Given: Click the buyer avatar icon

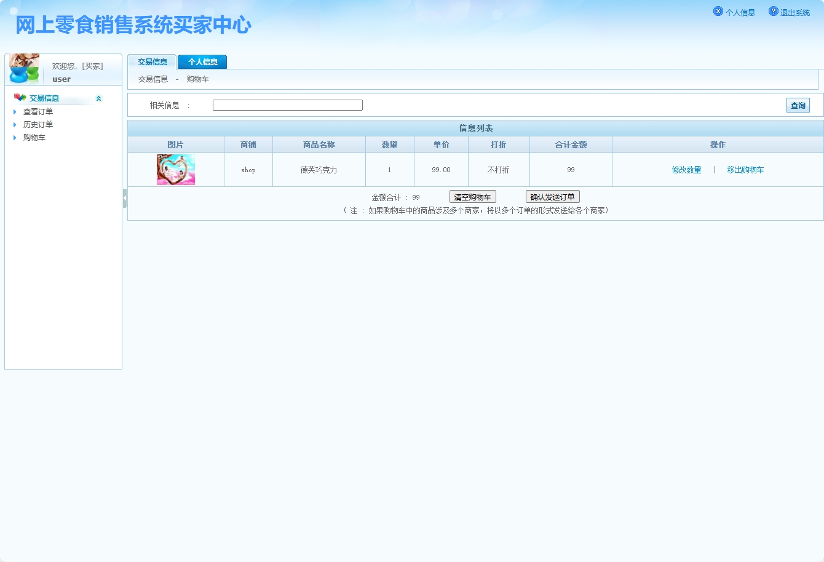Looking at the screenshot, I should [x=23, y=69].
